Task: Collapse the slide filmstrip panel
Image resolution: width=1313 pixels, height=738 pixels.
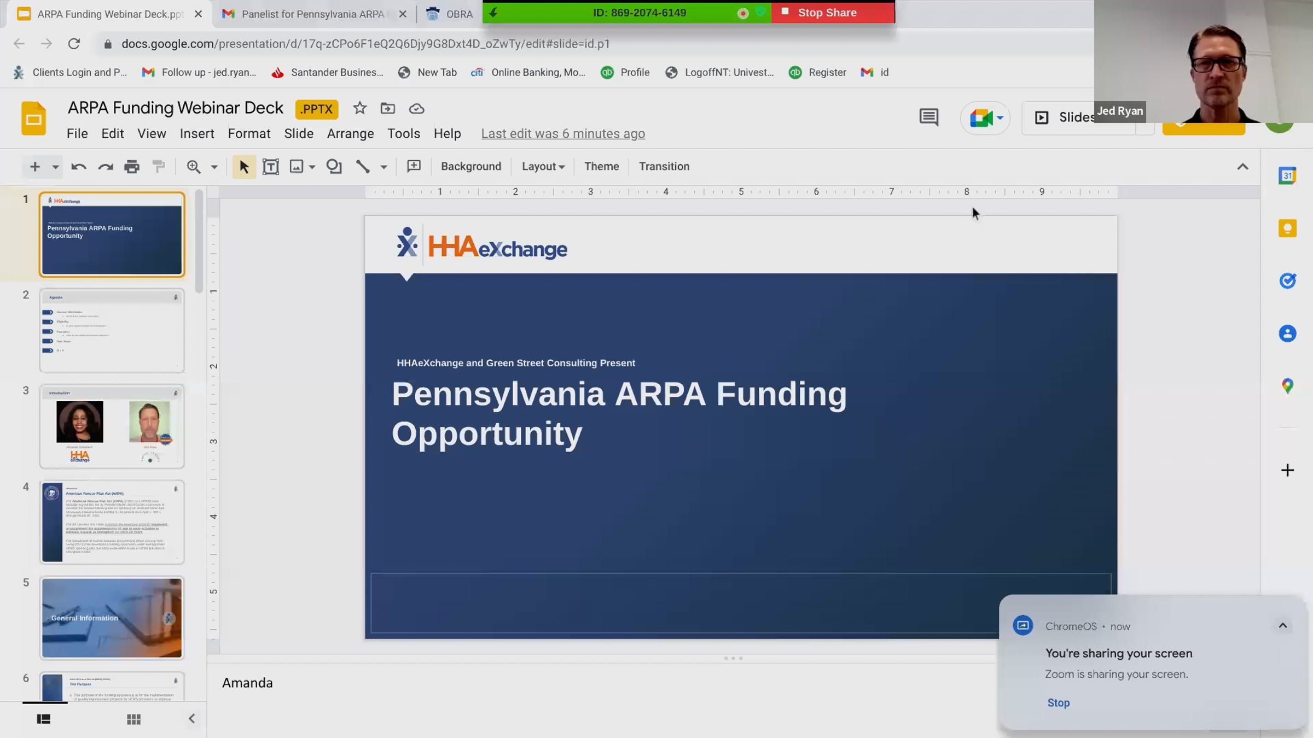Action: [x=191, y=719]
